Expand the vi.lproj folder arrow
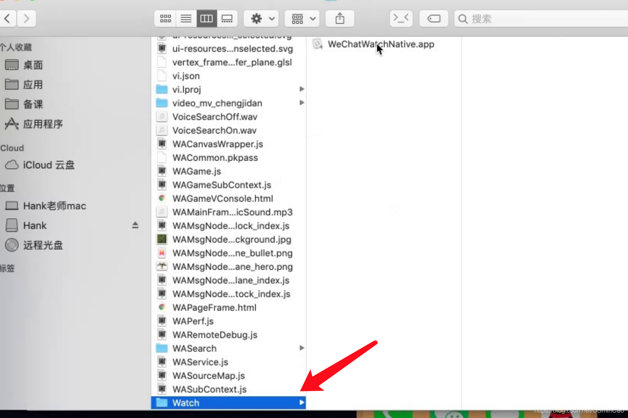The image size is (628, 418). click(x=302, y=89)
